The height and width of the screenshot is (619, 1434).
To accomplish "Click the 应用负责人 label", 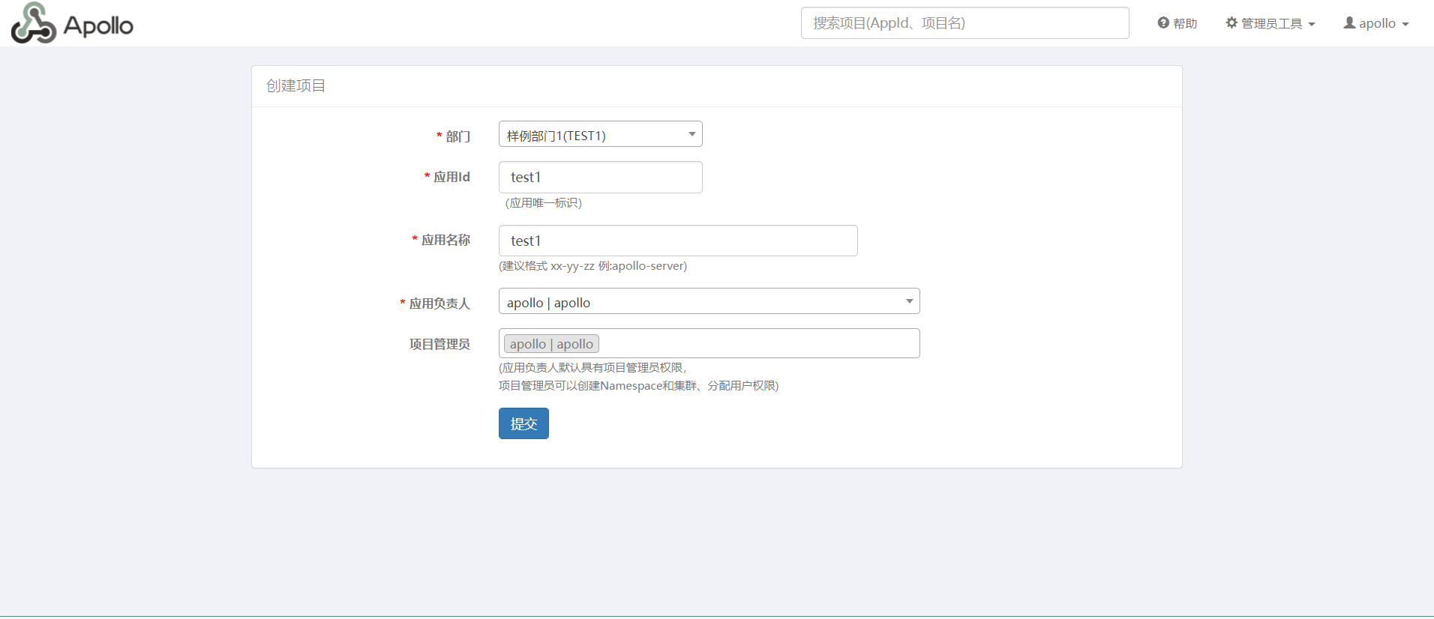I will coord(439,304).
